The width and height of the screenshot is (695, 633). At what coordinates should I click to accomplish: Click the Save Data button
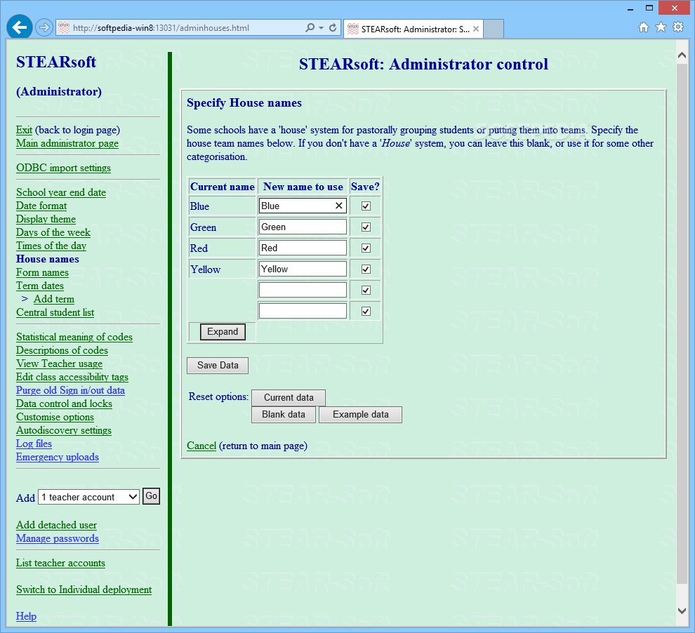218,366
